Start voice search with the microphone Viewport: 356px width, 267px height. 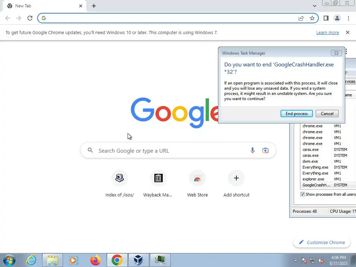click(x=252, y=151)
